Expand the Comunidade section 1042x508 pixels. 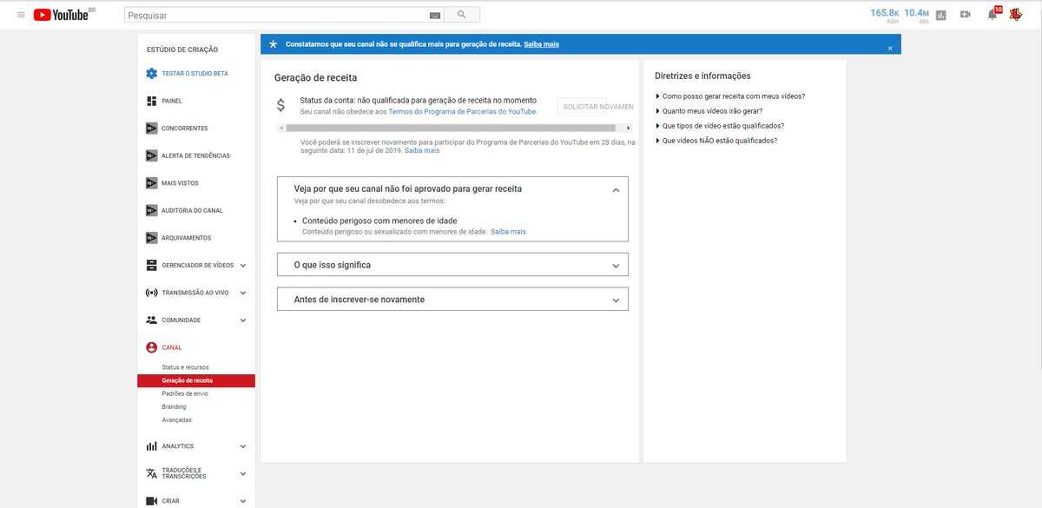pyautogui.click(x=243, y=320)
